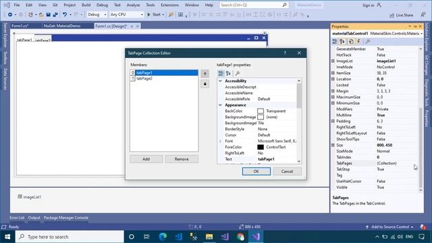432x243 pixels.
Task: Show Events via the lightning bolt icon
Action: point(358,41)
